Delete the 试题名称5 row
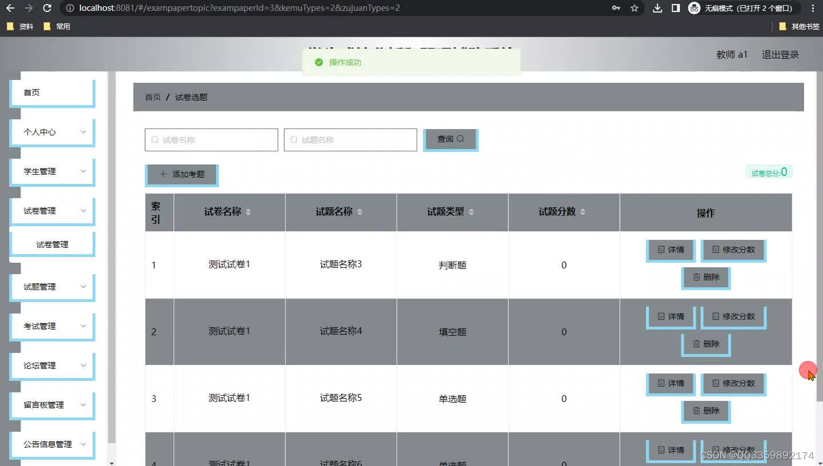 tap(706, 411)
